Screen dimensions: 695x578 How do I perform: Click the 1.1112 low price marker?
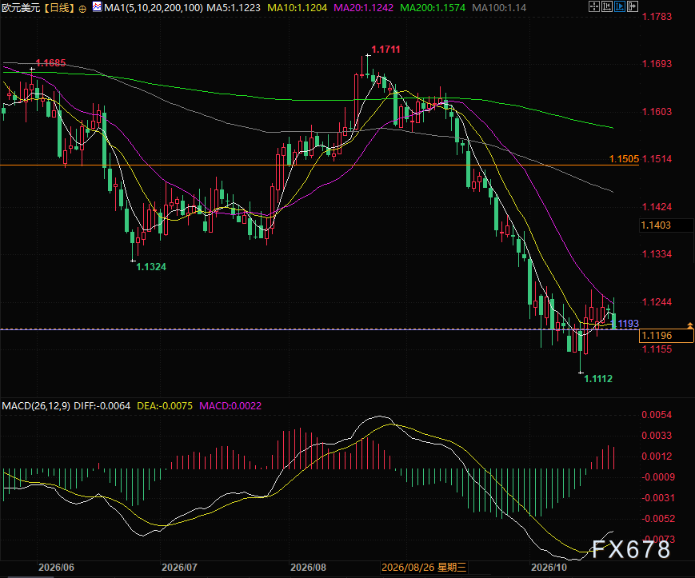pyautogui.click(x=598, y=379)
